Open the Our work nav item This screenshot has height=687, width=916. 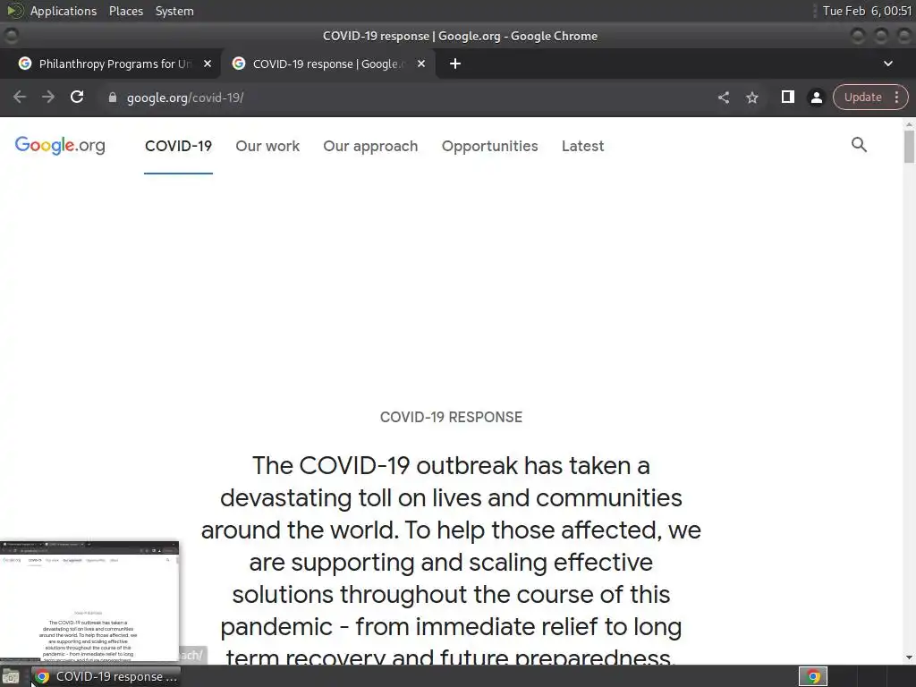click(x=267, y=146)
